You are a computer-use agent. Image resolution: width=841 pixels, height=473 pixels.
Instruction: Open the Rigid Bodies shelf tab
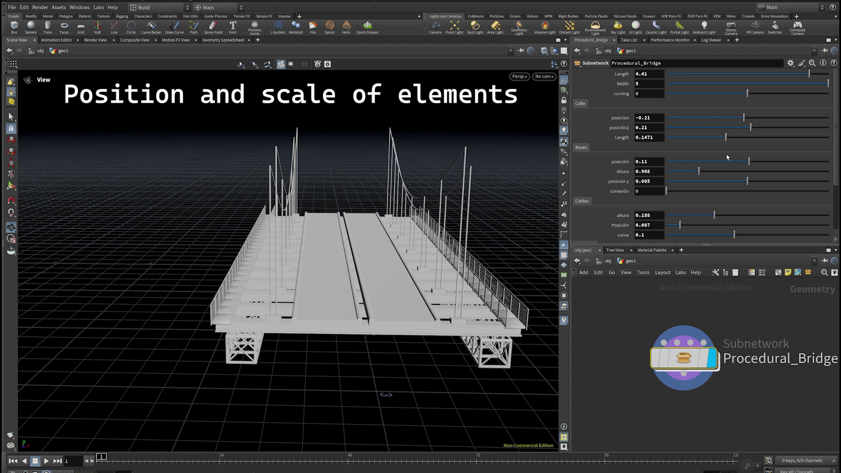(568, 16)
